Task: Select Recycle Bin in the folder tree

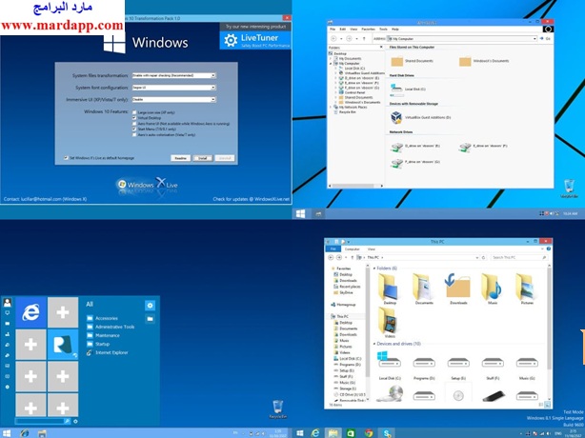Action: [348, 111]
